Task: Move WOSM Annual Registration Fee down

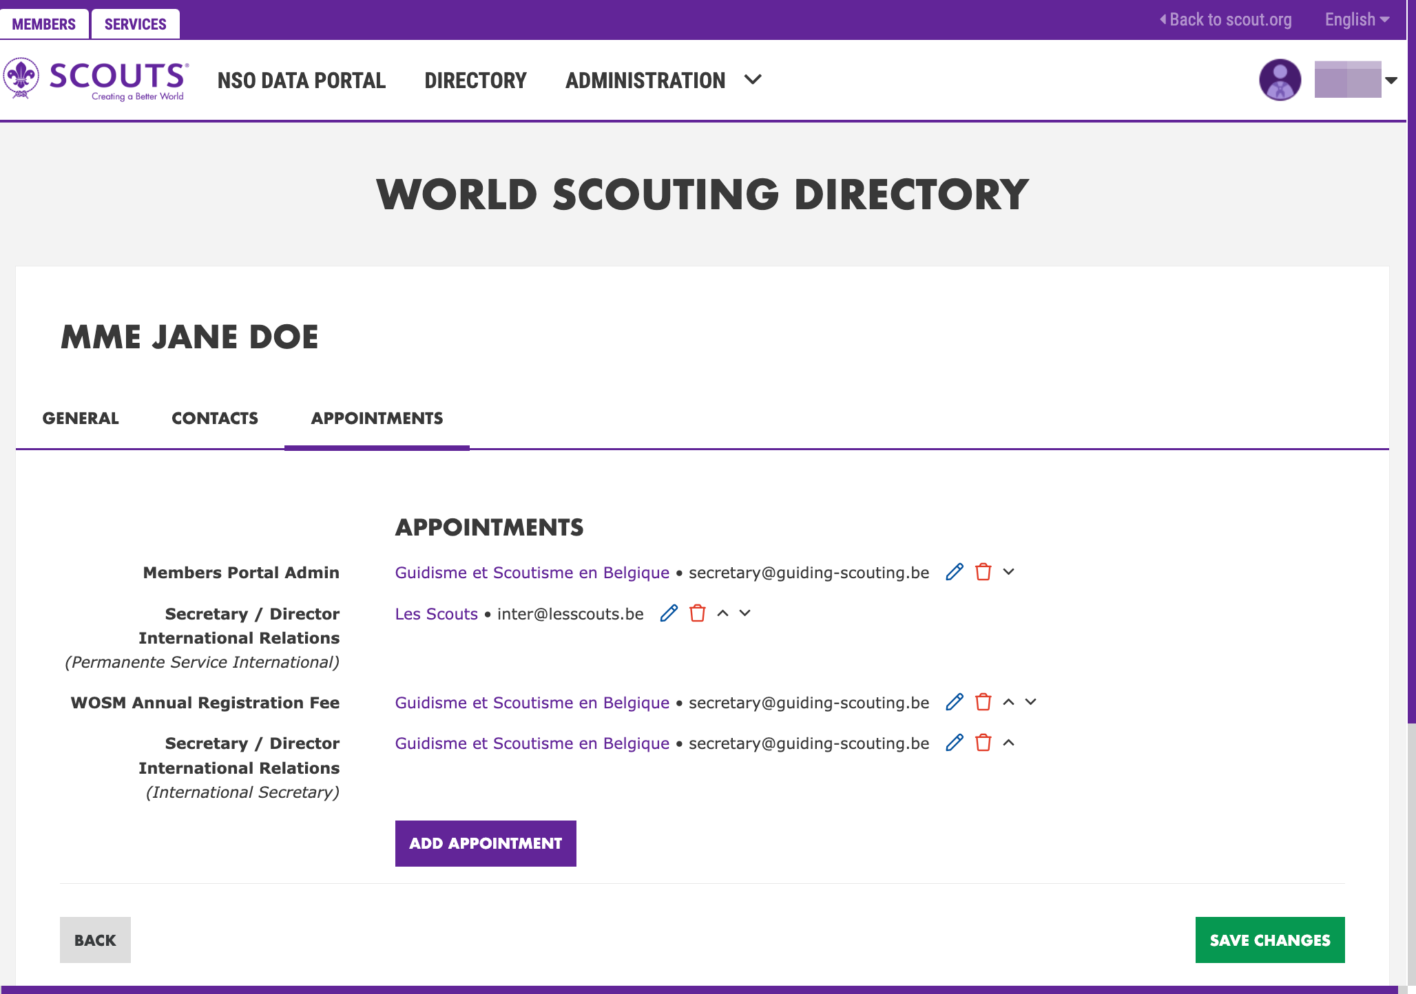Action: [1031, 702]
